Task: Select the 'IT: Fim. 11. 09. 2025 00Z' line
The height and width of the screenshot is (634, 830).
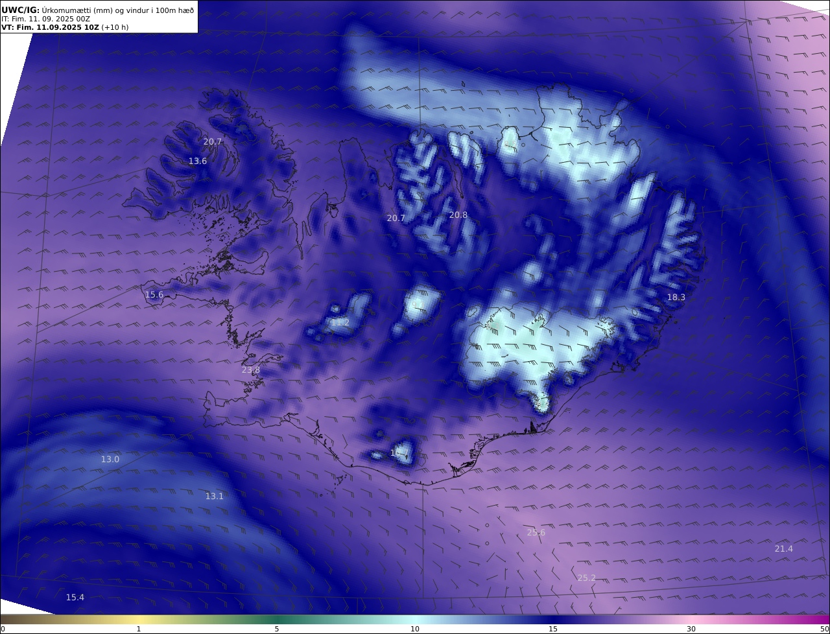Action: [45, 19]
